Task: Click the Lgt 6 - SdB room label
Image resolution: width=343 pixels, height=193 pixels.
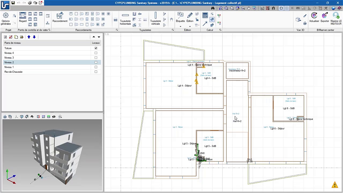Action: 289,108
